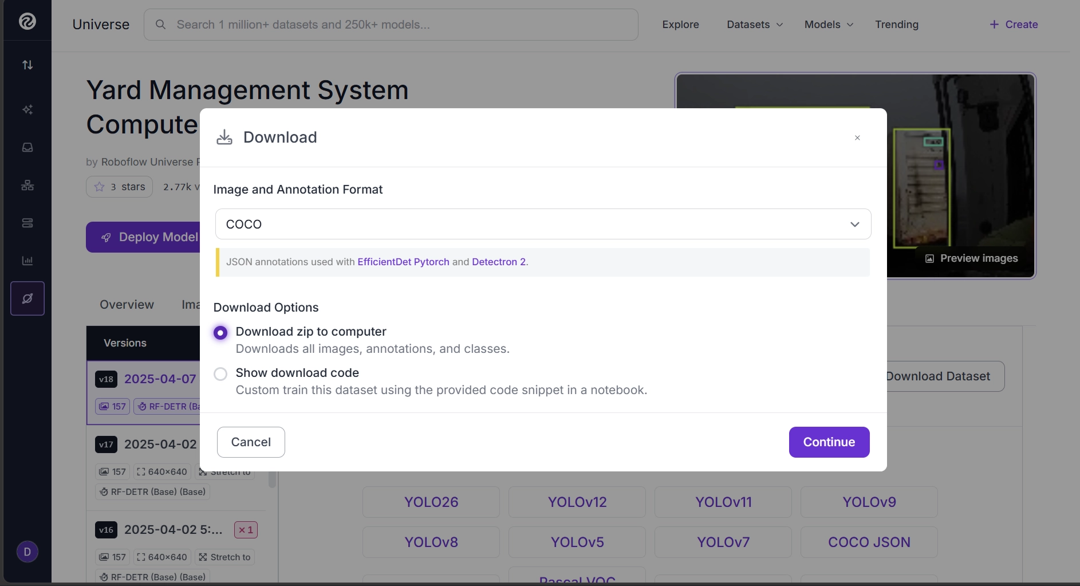
Task: Click the magnifier icon in the search bar
Action: pyautogui.click(x=161, y=25)
